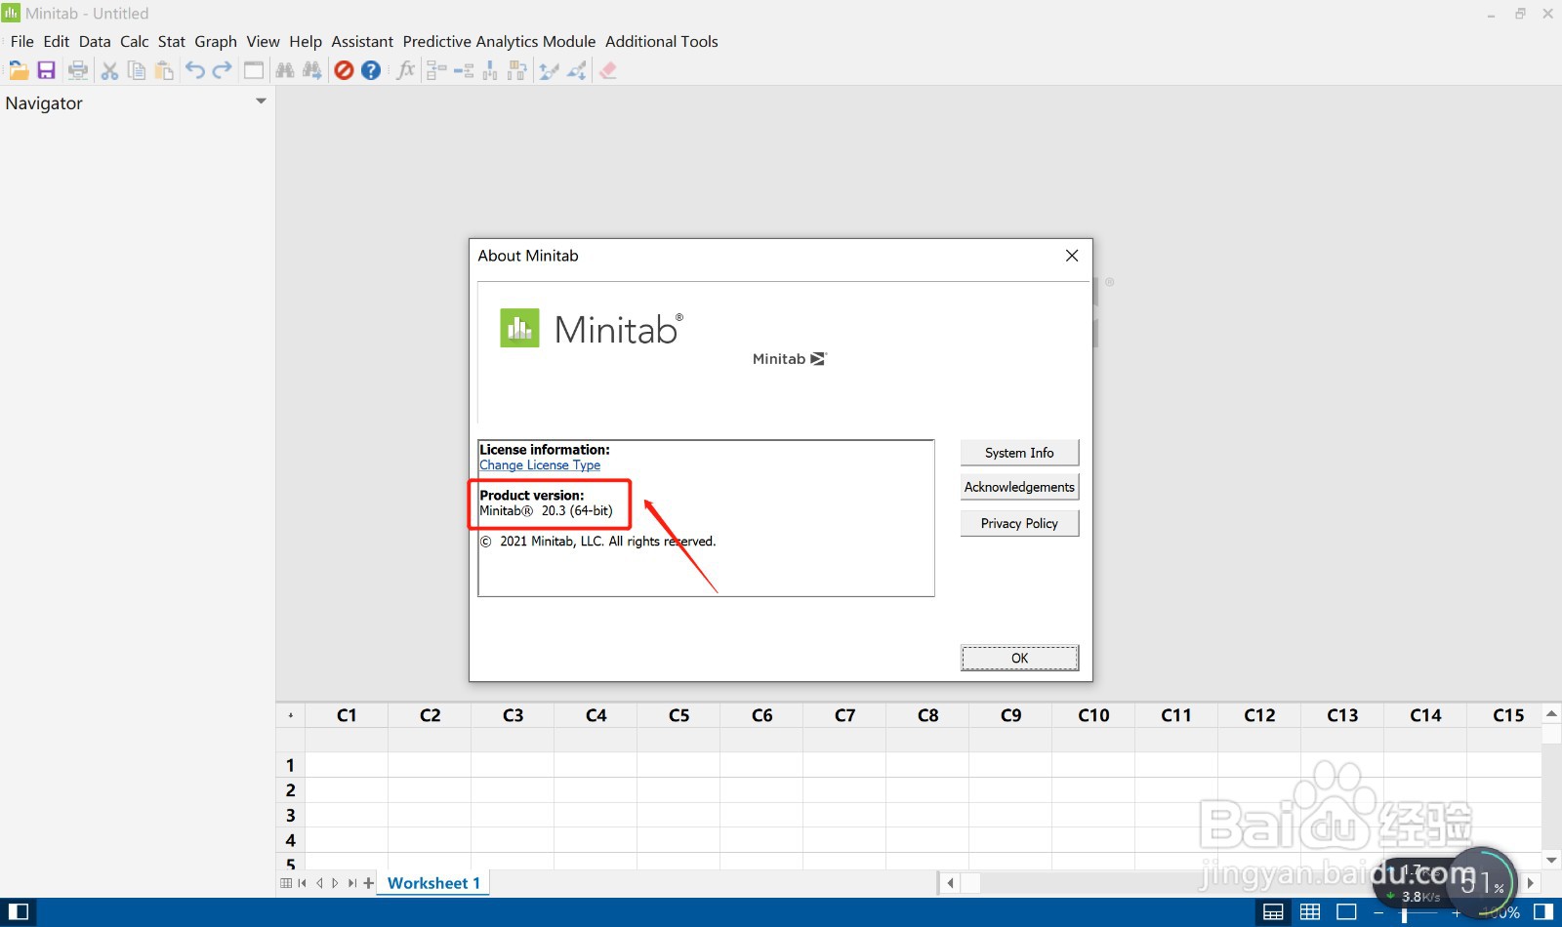The width and height of the screenshot is (1562, 927).
Task: Toggle the right pane in the status bar
Action: pos(1543,912)
